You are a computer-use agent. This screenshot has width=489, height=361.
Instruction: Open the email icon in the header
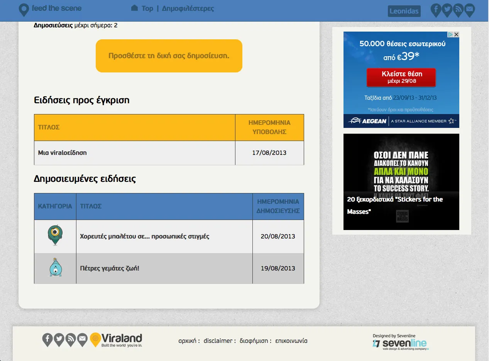click(x=469, y=10)
